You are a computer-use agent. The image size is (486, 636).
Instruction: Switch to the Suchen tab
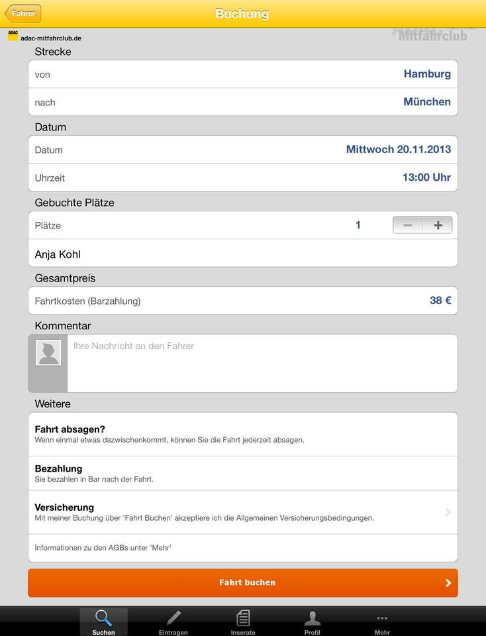click(103, 622)
